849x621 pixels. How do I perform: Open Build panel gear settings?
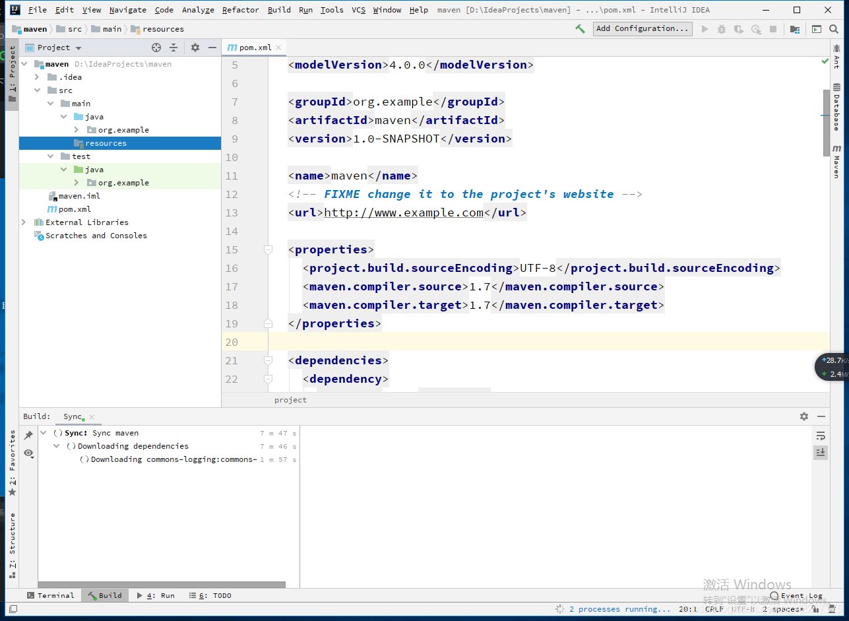point(804,416)
